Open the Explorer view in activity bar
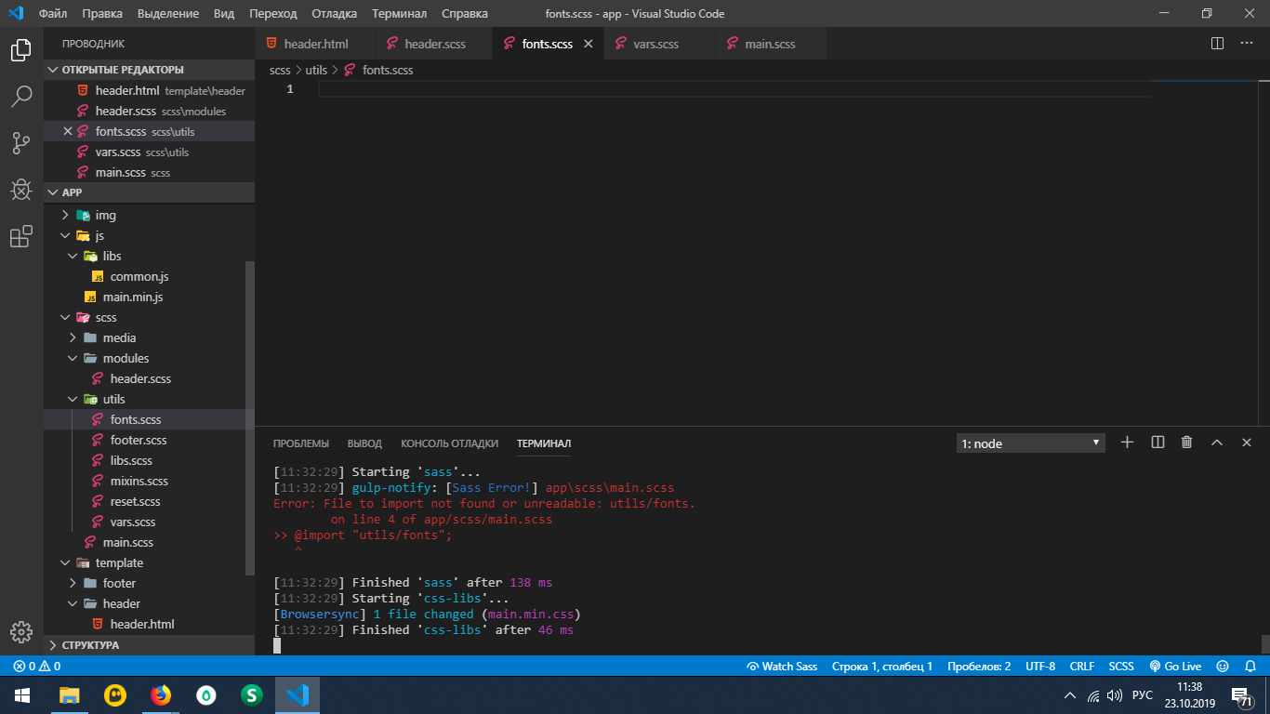This screenshot has height=714, width=1270. coord(20,50)
